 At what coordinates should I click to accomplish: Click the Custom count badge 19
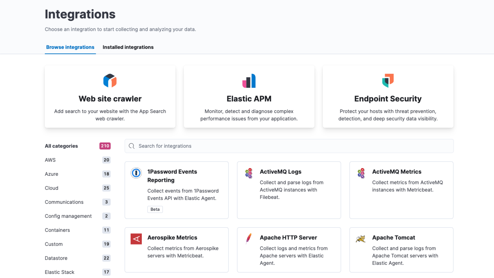[107, 244]
